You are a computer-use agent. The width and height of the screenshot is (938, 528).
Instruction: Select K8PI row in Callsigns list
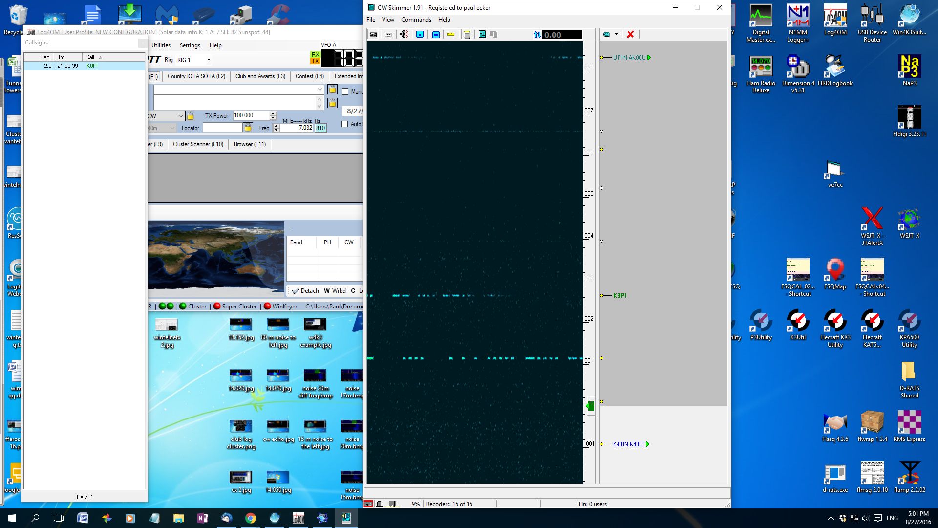pos(84,66)
